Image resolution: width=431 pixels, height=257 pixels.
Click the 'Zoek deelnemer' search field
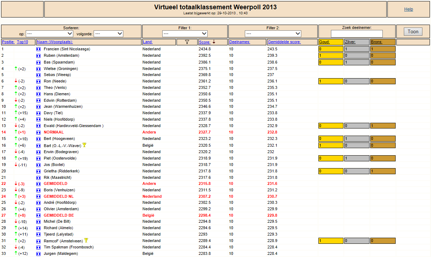[357, 34]
